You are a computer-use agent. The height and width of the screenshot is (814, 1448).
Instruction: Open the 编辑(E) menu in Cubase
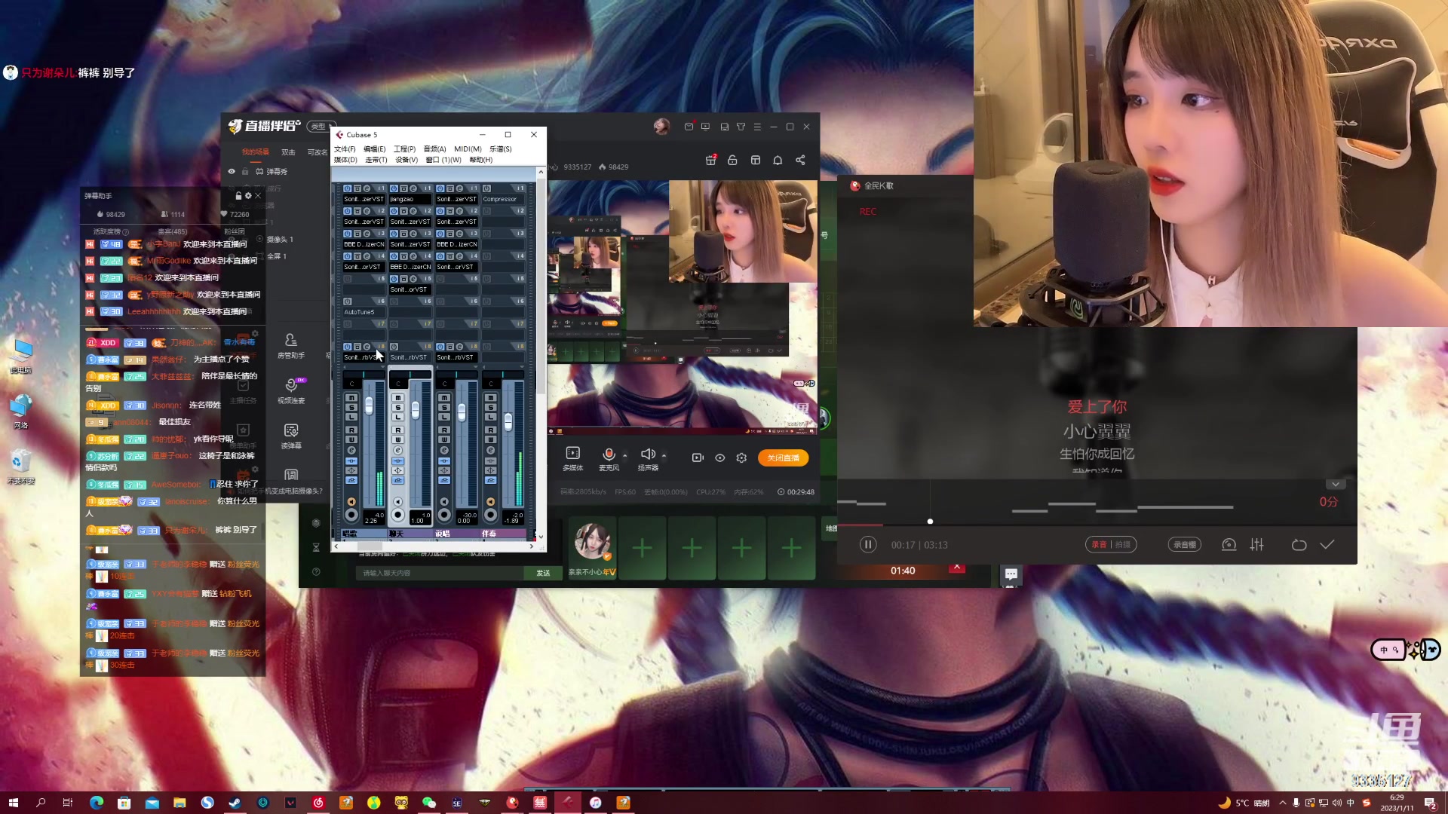point(374,149)
